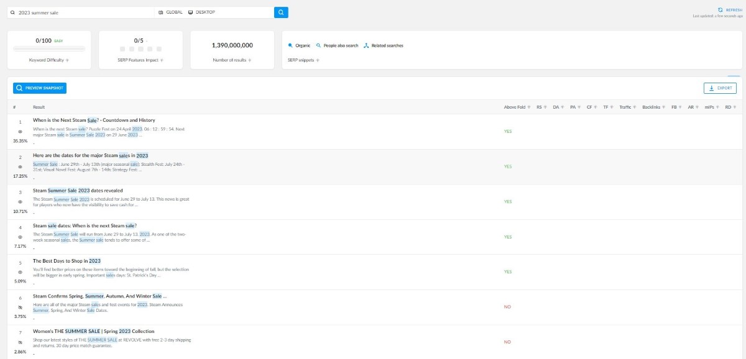The height and width of the screenshot is (359, 746).
Task: Click the '2023 summer sale' search field
Action: click(x=81, y=12)
